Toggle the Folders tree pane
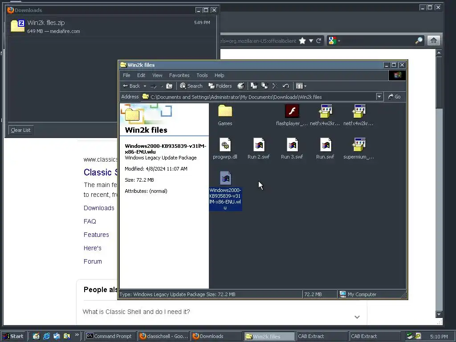The width and height of the screenshot is (456, 342). click(x=220, y=86)
